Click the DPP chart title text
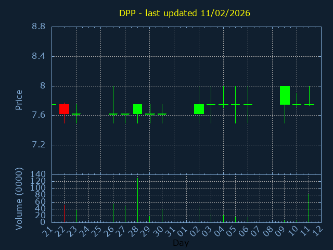This screenshot has width=333, height=250. coord(183,13)
